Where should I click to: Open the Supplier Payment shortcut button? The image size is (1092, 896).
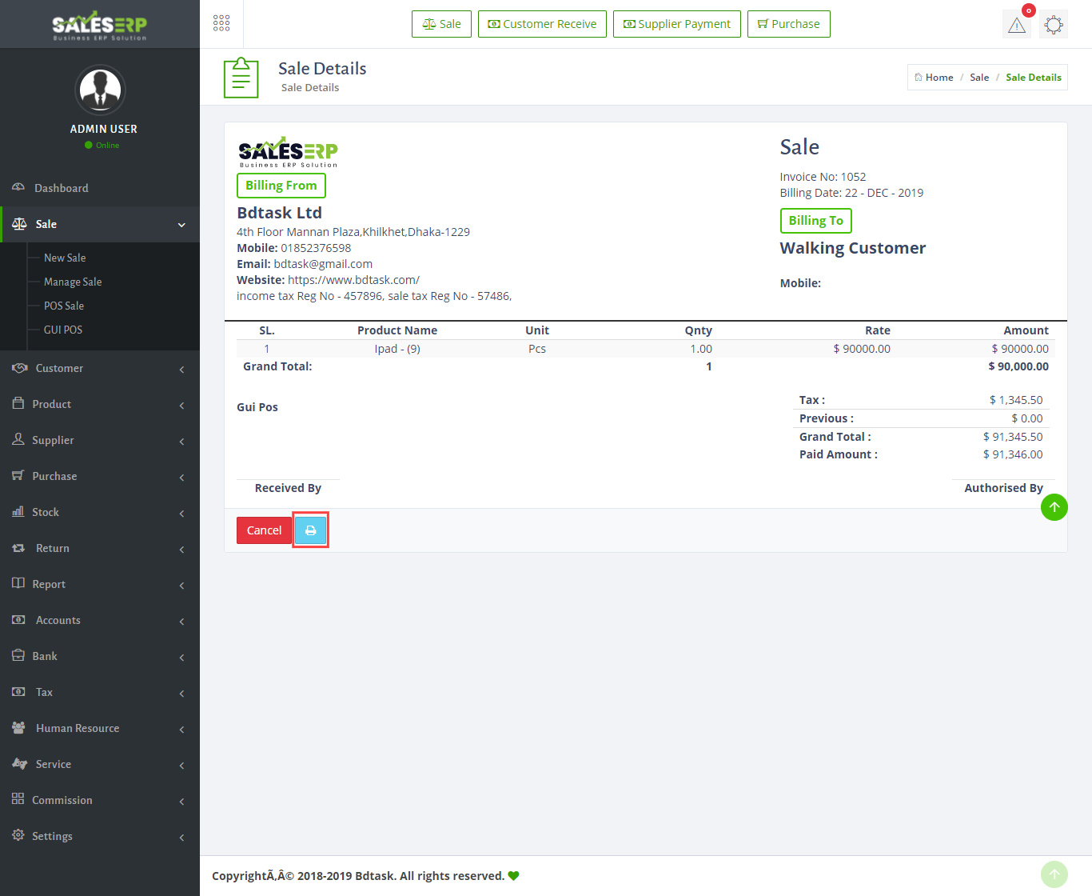(x=676, y=24)
